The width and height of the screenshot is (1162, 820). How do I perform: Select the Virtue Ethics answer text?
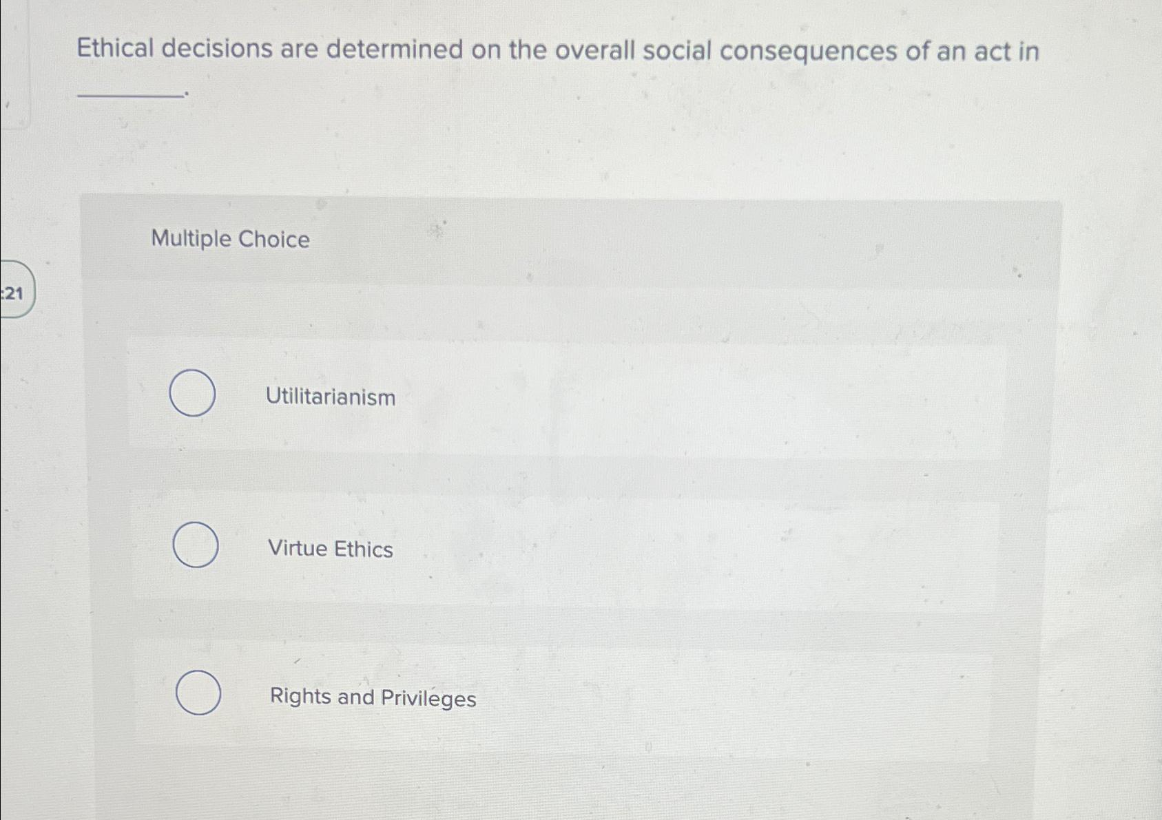coord(331,549)
